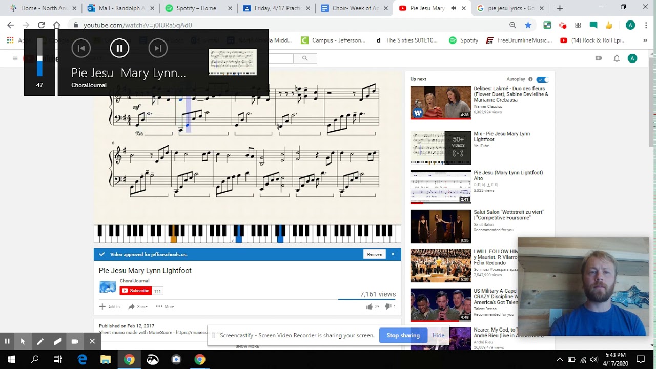The width and height of the screenshot is (656, 369).
Task: Open the US Military A-Capella video
Action: [x=440, y=305]
